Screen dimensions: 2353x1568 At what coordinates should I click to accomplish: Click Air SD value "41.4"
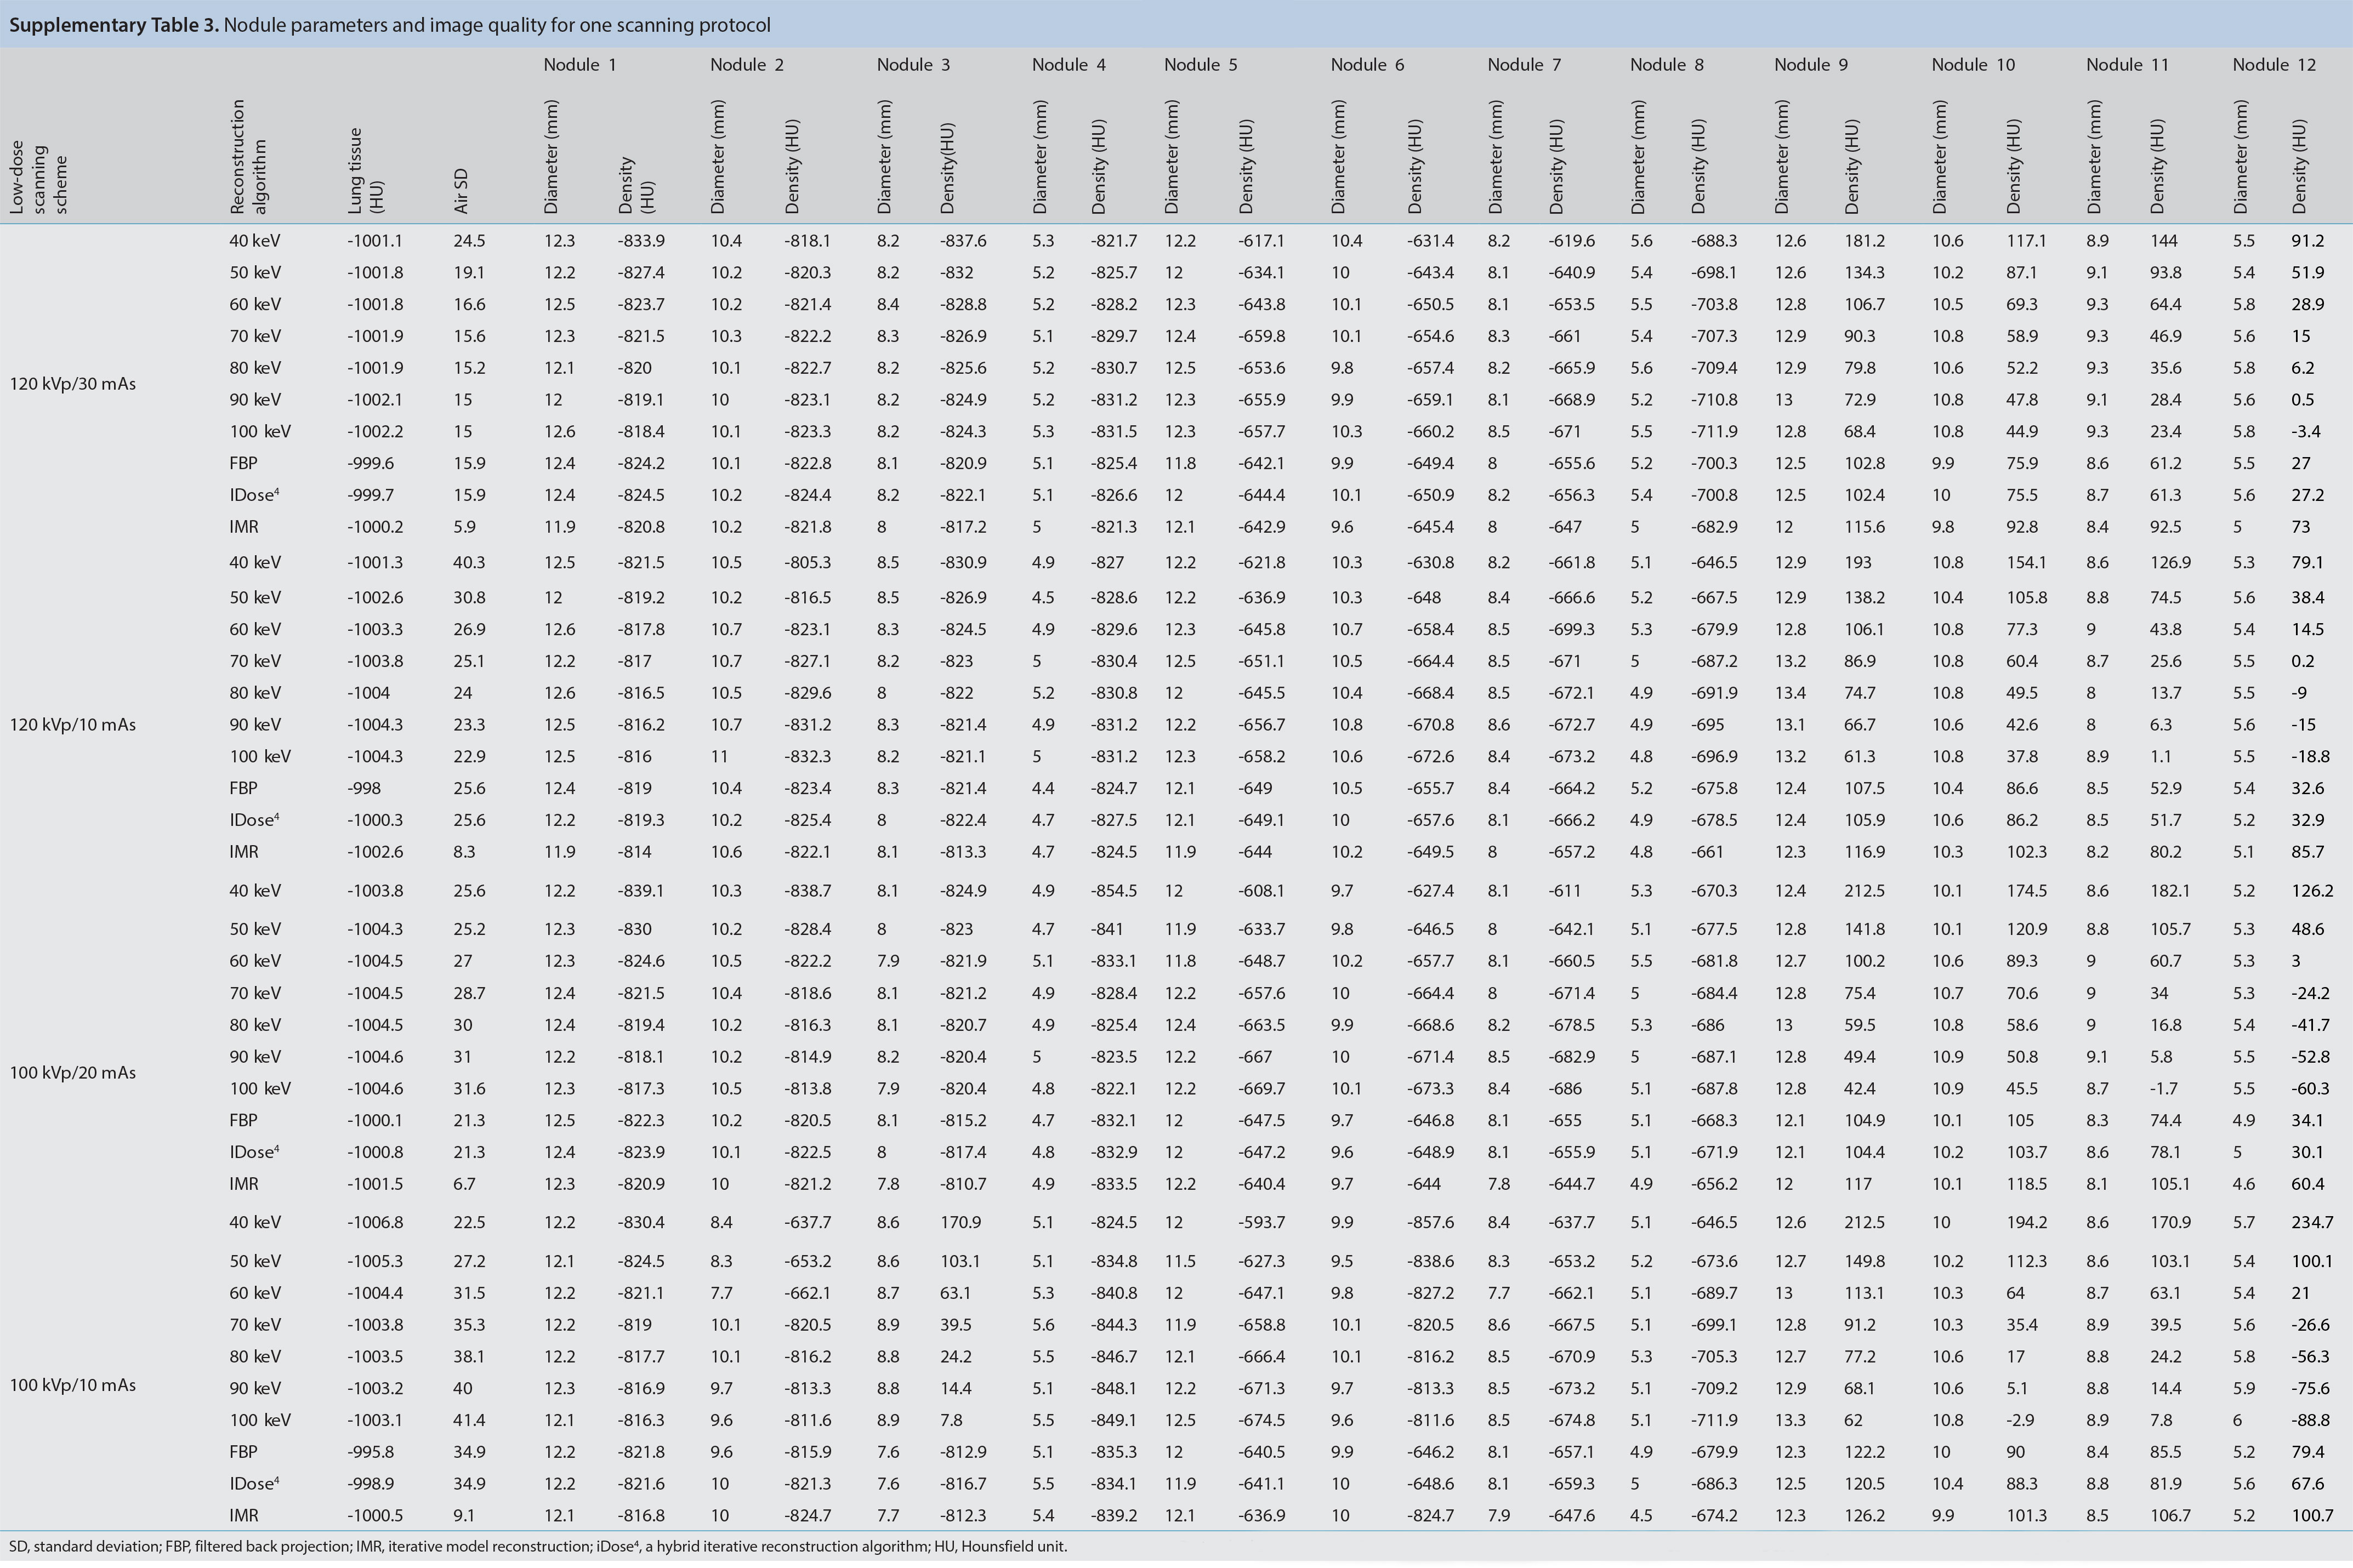click(x=469, y=1420)
